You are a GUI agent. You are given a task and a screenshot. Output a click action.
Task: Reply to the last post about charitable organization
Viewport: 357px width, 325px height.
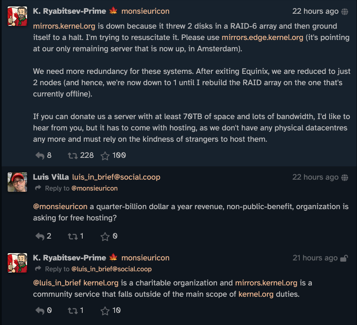(40, 310)
